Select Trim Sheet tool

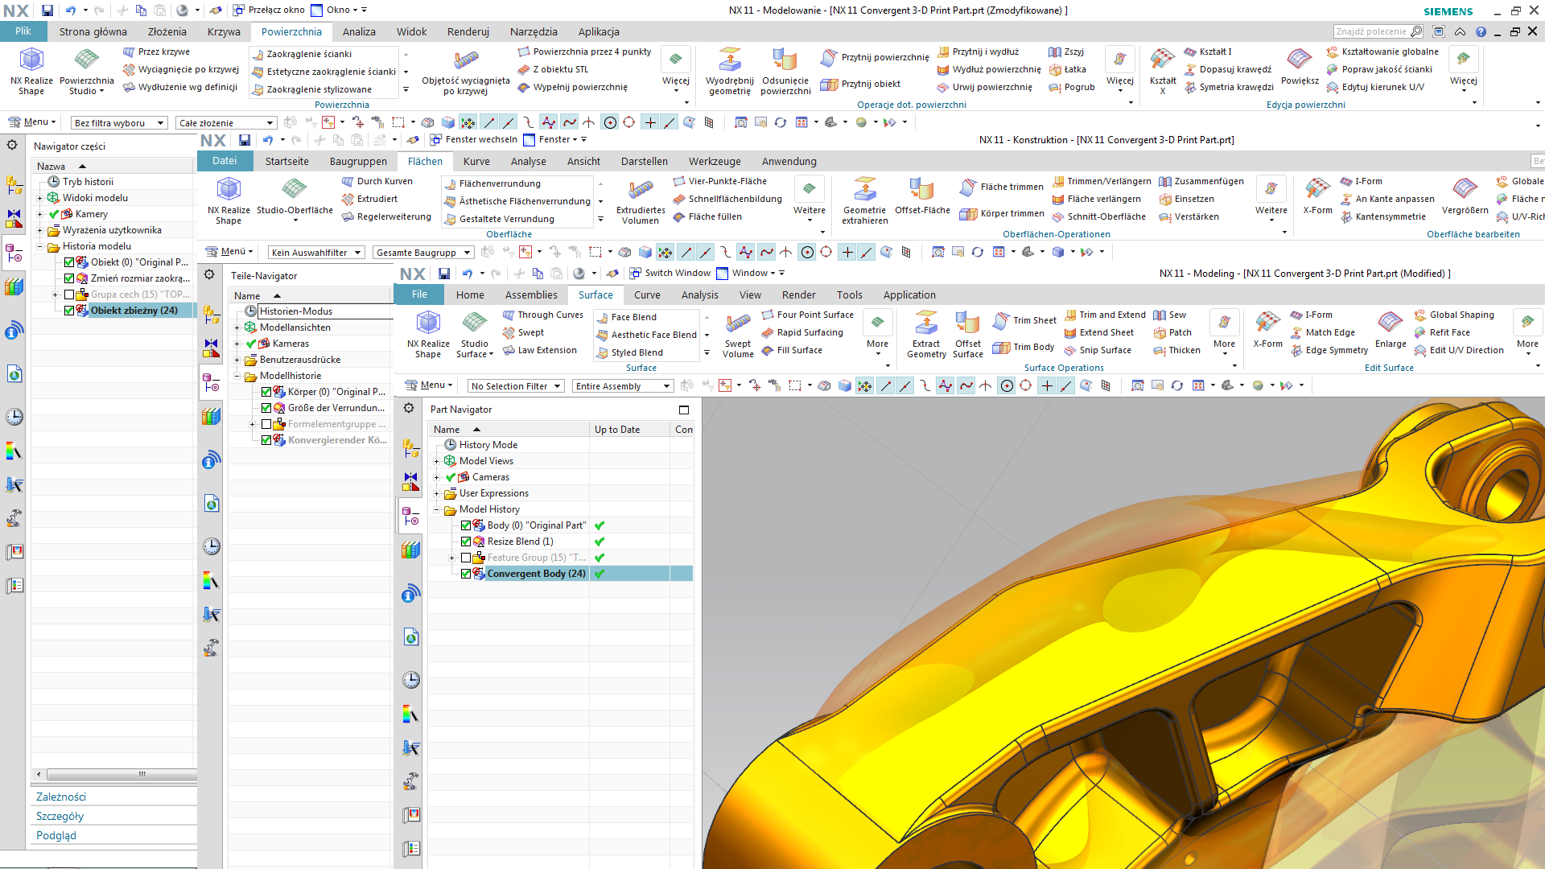point(1024,320)
